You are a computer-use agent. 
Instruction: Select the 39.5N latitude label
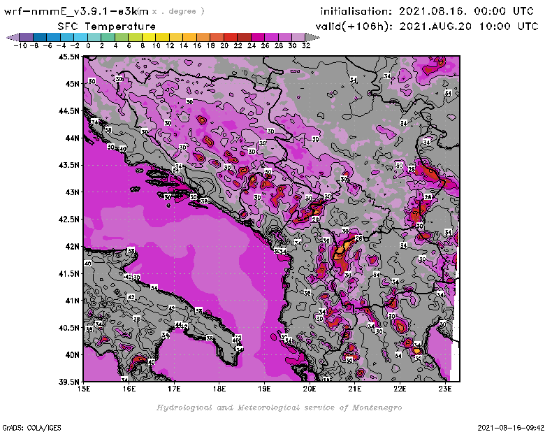coord(68,382)
